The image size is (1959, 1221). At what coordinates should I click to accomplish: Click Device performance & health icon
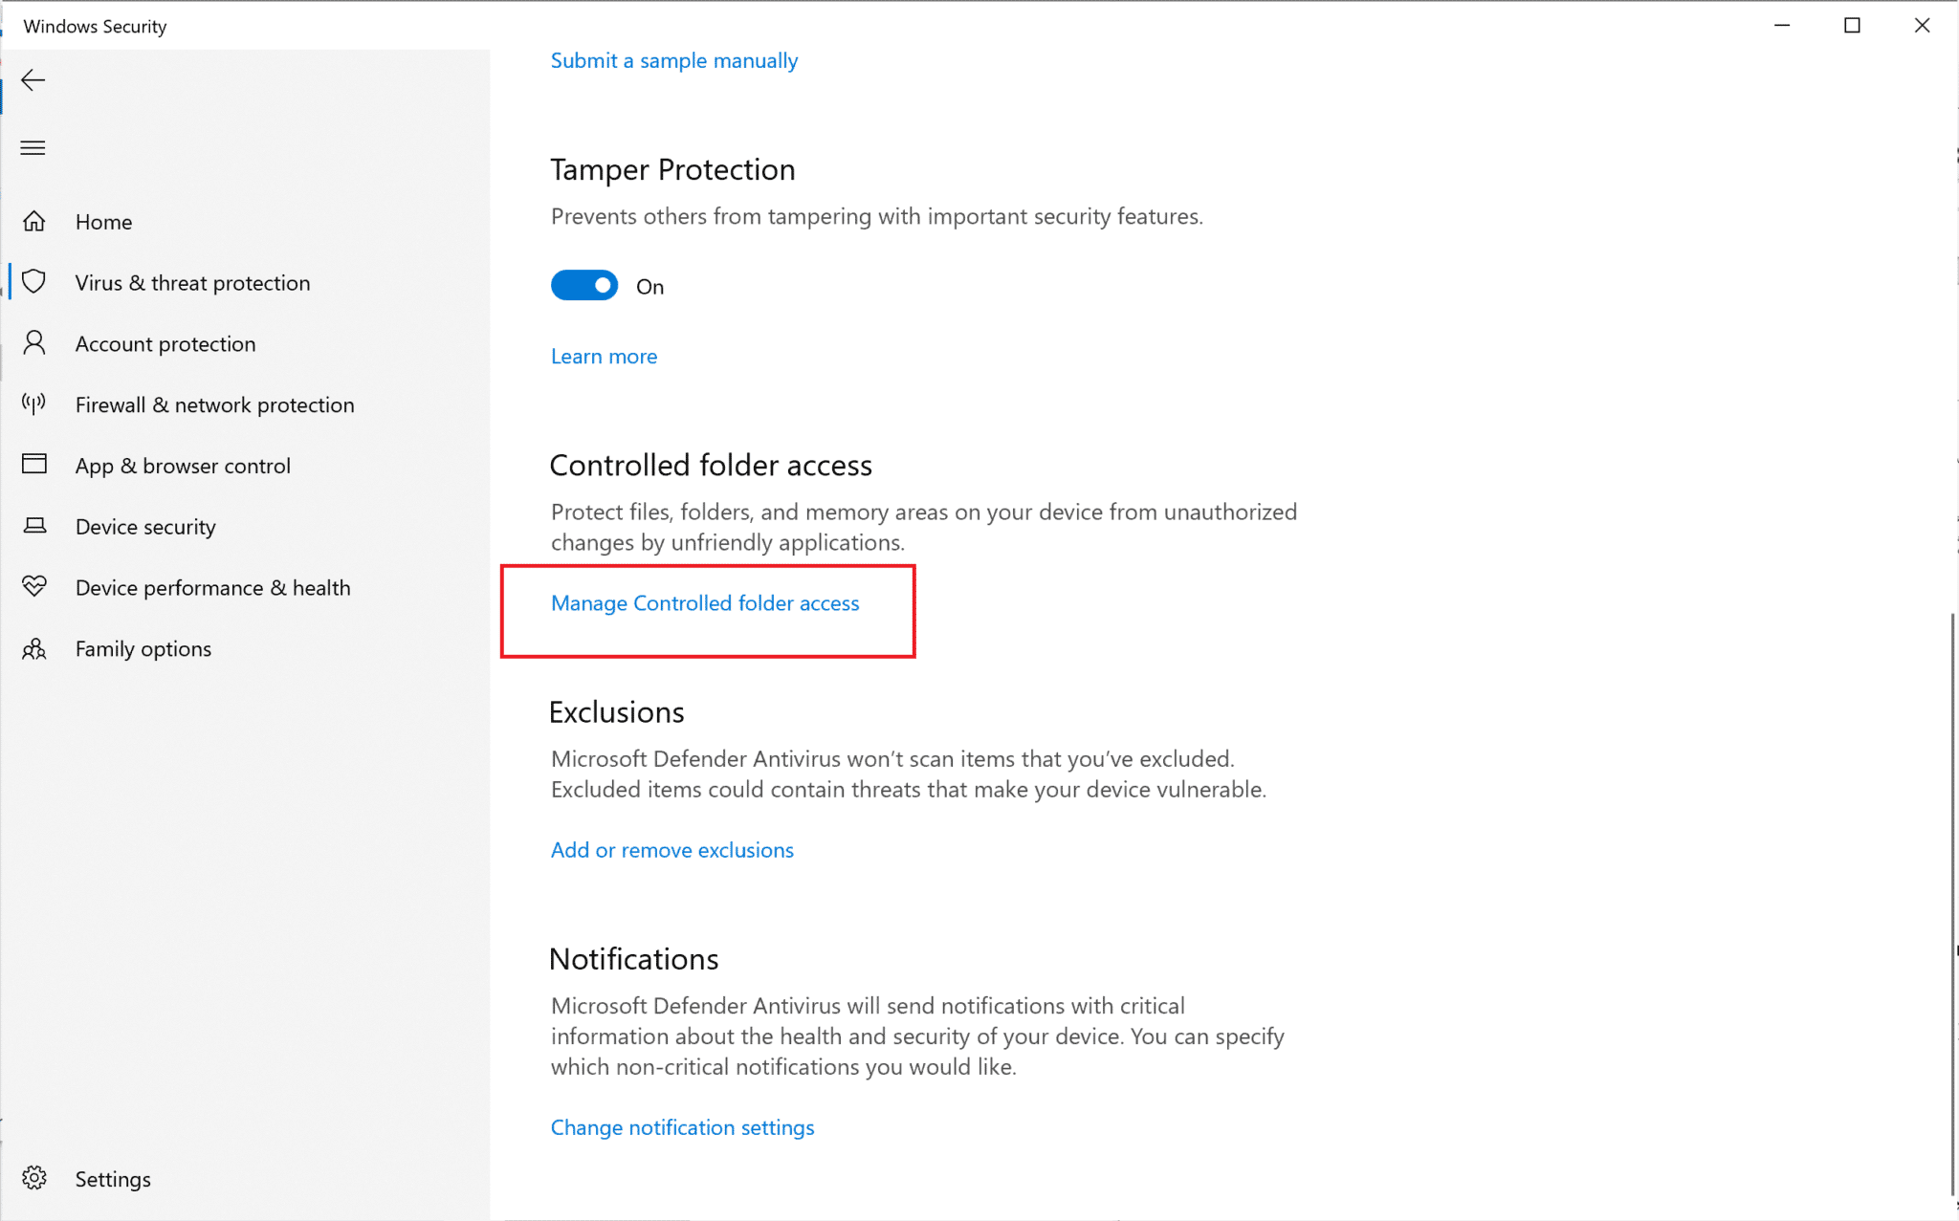click(38, 586)
